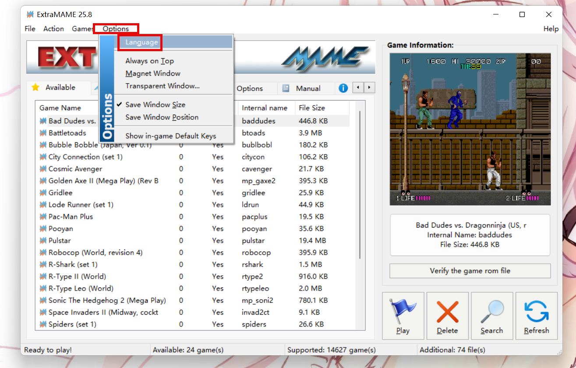The height and width of the screenshot is (368, 576).
Task: Select Transparent Window menu entry
Action: 162,86
